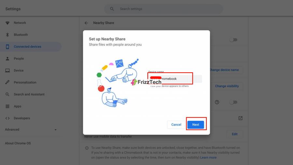The height and width of the screenshot is (165, 293).
Task: Click the Device laptop icon
Action: pos(7,70)
